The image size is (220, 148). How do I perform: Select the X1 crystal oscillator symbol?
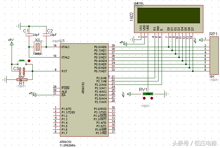pos(38,47)
